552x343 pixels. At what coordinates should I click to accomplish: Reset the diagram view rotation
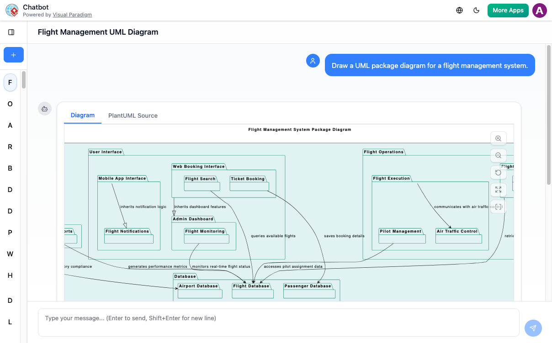(x=498, y=172)
